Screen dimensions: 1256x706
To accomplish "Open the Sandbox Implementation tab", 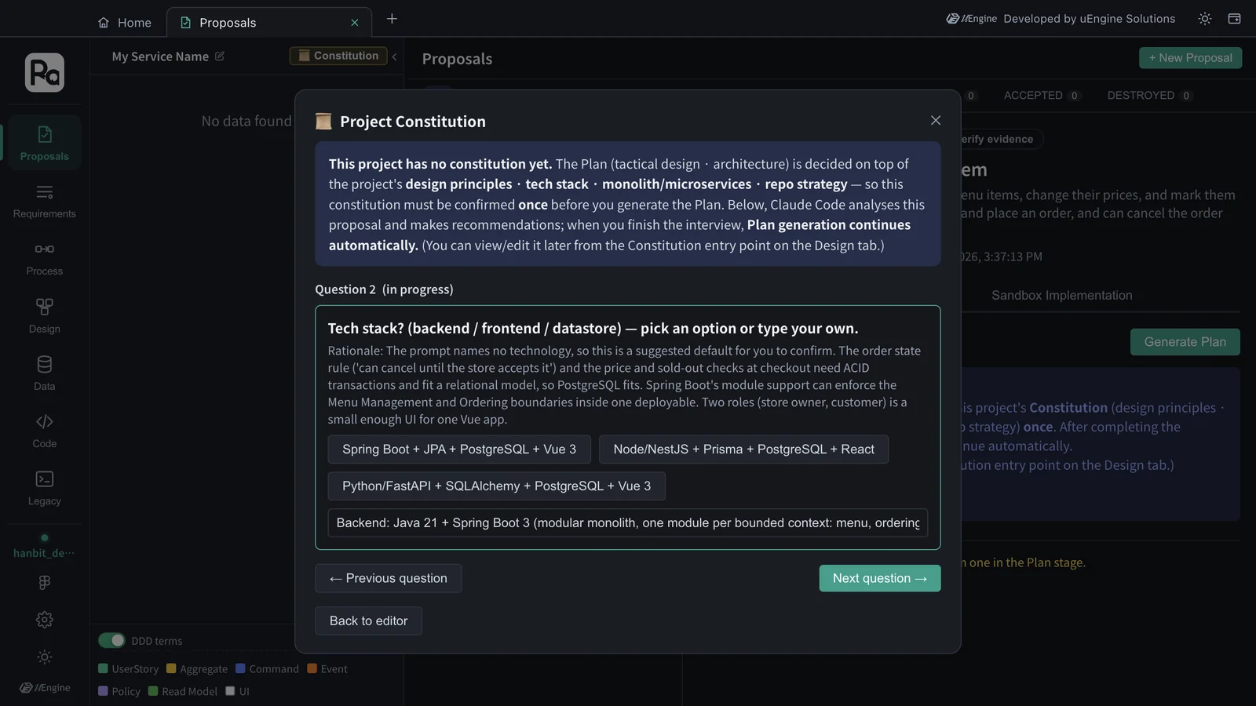I will (x=1061, y=296).
